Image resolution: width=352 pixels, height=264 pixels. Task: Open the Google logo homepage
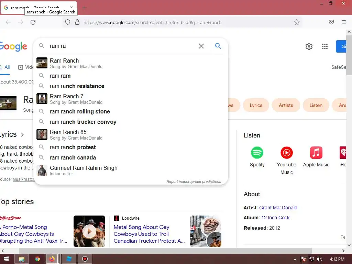(x=13, y=46)
